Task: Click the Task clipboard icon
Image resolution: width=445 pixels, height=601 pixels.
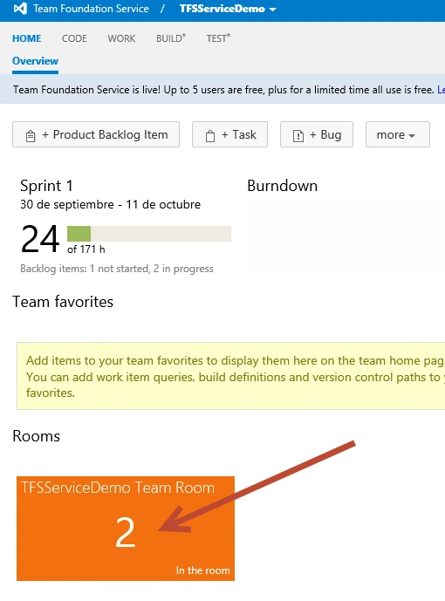Action: click(210, 136)
